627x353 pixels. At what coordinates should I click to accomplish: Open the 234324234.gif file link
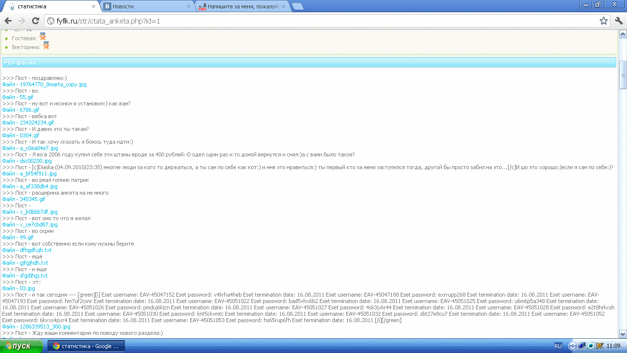(x=28, y=123)
